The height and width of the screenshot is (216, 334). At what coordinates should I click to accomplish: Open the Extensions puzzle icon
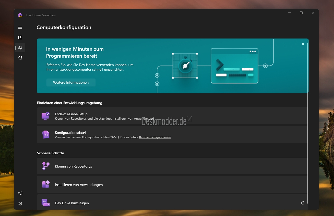[20, 58]
